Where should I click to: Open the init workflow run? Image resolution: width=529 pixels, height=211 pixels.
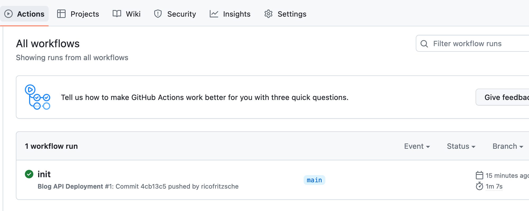click(x=44, y=174)
